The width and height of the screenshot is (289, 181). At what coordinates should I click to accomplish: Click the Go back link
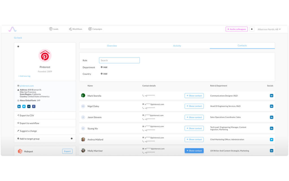point(18,38)
